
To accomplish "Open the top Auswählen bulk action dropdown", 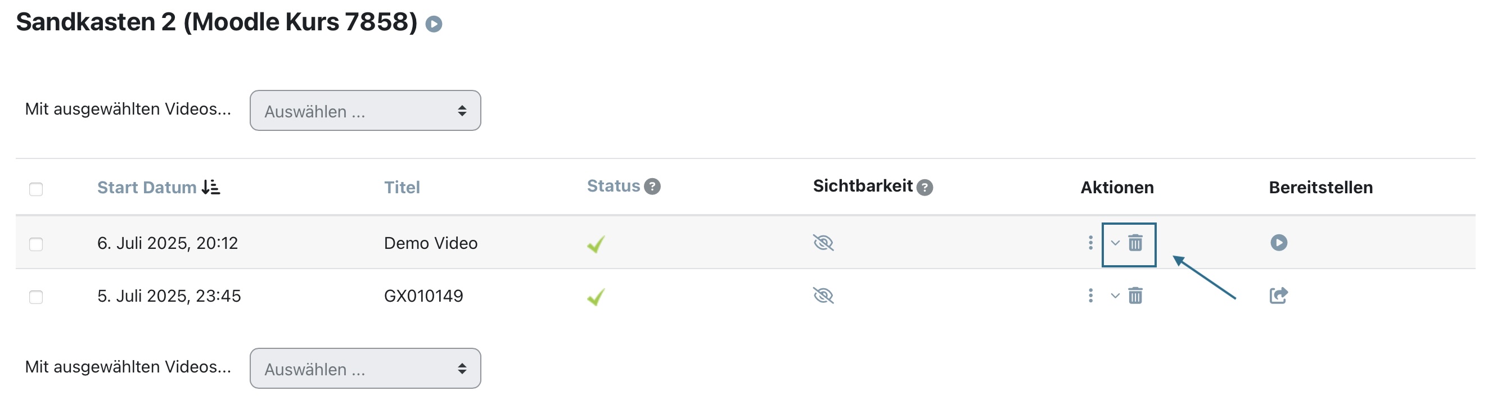I will tap(365, 111).
